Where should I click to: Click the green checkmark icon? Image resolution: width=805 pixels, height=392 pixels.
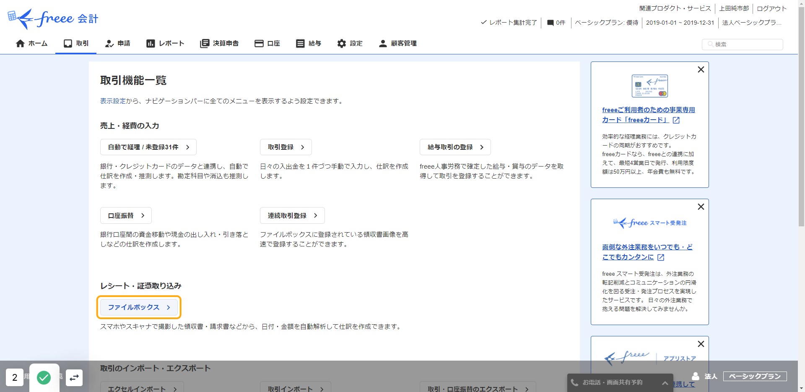[x=44, y=378]
